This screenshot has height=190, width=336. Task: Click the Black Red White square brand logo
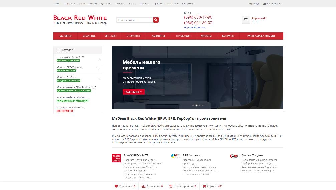pos(116,158)
